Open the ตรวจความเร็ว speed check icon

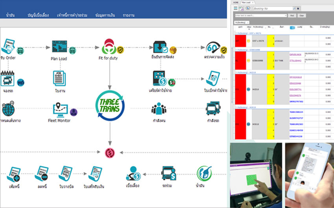[x=213, y=47]
